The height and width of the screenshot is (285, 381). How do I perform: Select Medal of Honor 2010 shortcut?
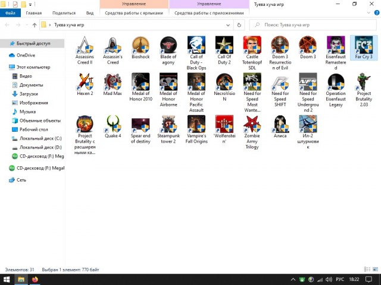point(140,87)
